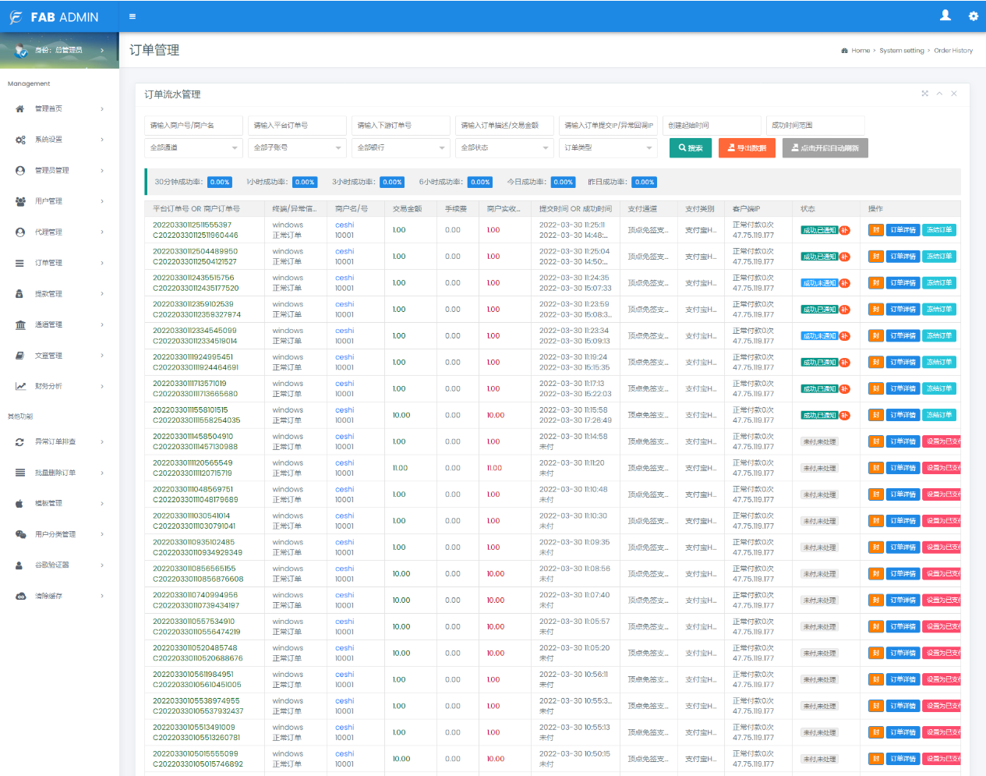Screen dimensions: 986x776
Task: Open the 全部银行 dropdown
Action: click(401, 147)
